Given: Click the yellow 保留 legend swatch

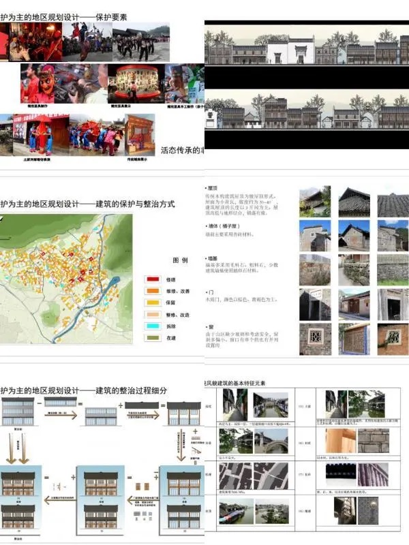Looking at the screenshot, I should [153, 302].
